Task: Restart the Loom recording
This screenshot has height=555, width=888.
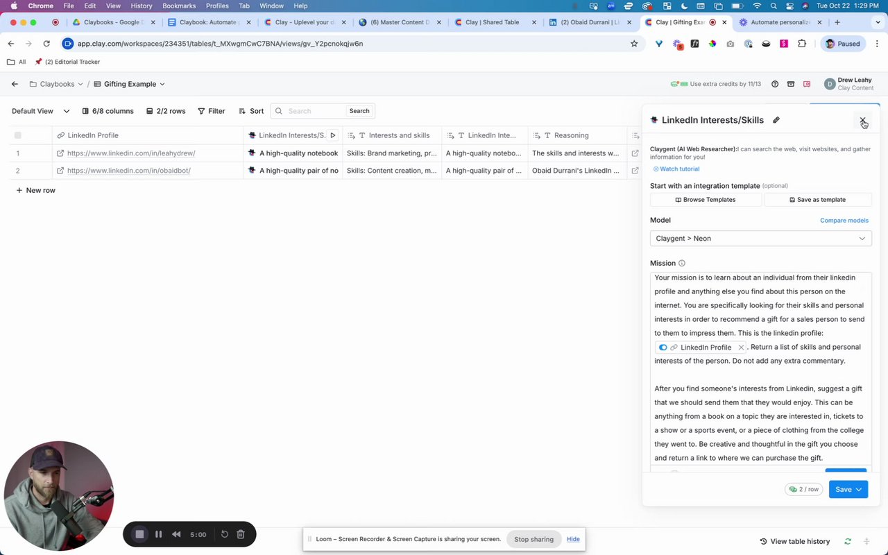Action: [225, 534]
